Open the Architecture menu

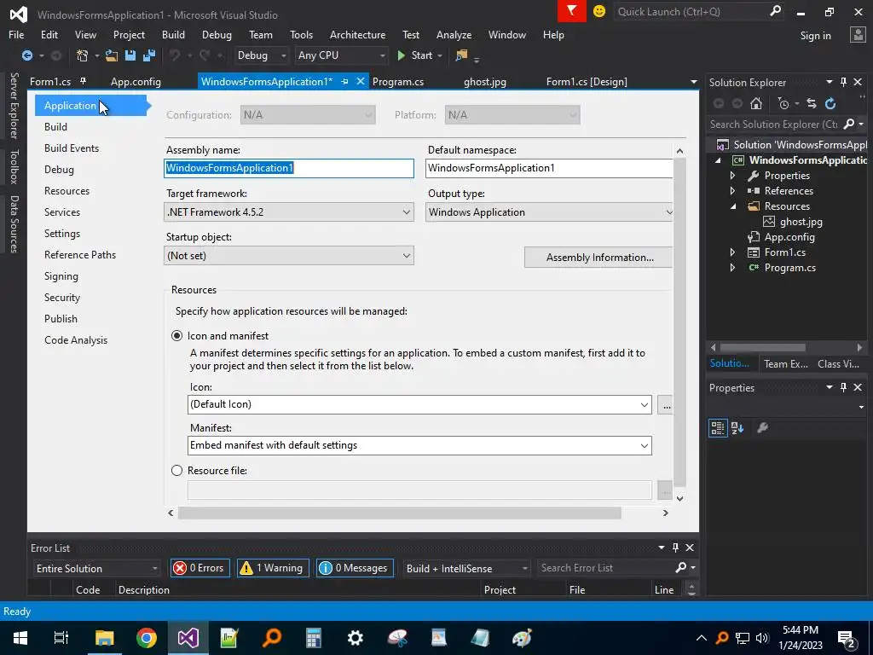[x=357, y=34]
